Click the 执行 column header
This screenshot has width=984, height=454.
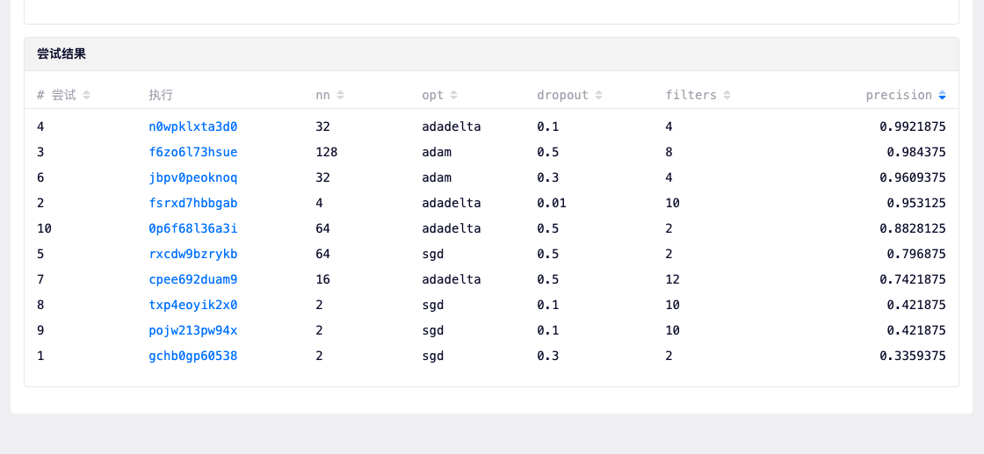(161, 95)
